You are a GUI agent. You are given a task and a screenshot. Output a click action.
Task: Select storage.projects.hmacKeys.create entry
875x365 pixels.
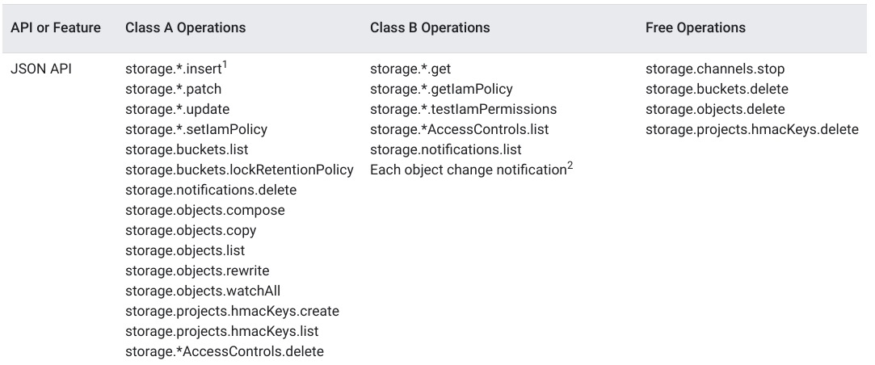click(232, 311)
